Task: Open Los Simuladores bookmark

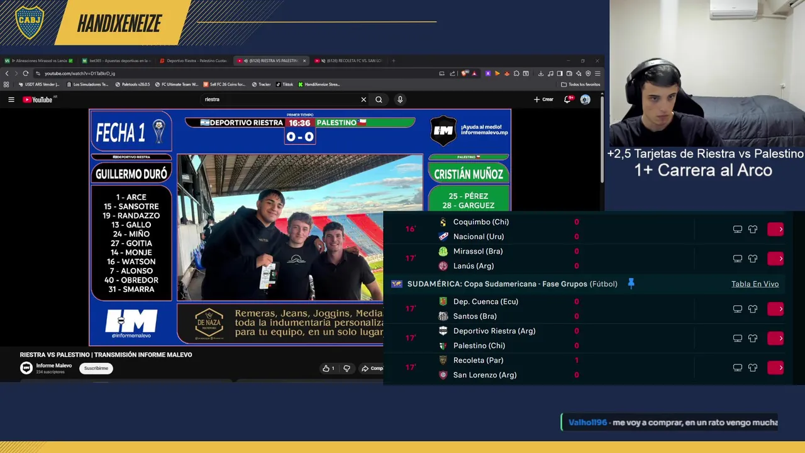Action: pos(87,84)
